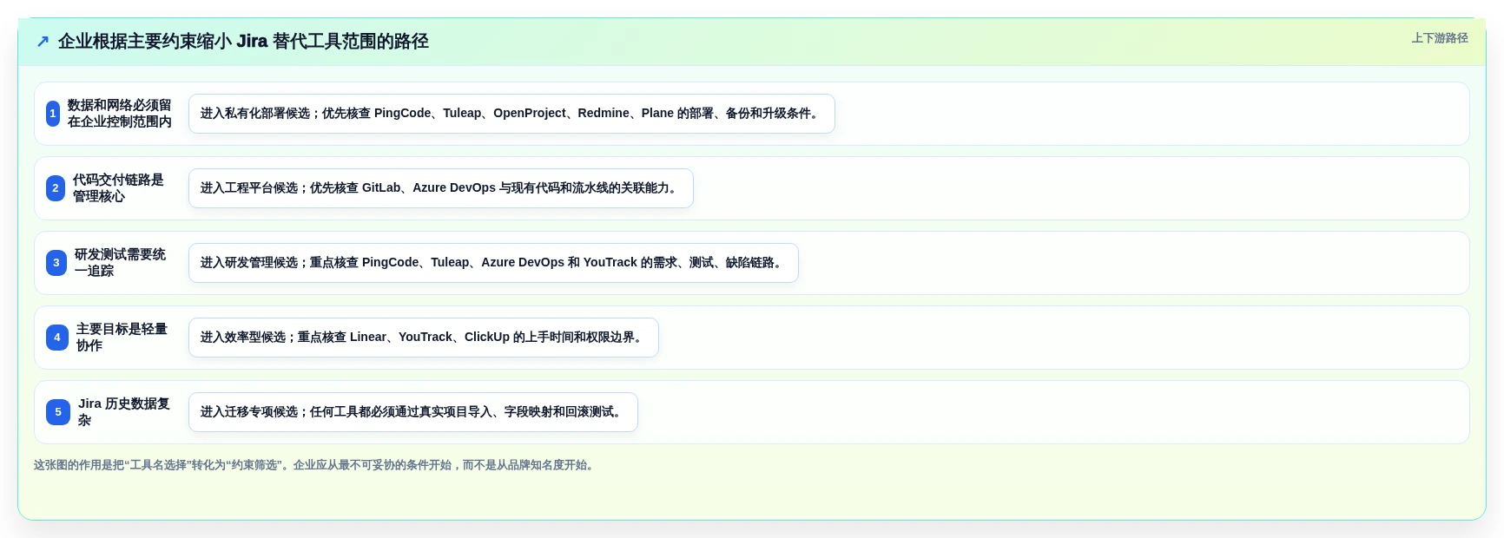Image resolution: width=1504 pixels, height=538 pixels.
Task: Click the arrow icon beside the diagram title
Action: tap(43, 41)
